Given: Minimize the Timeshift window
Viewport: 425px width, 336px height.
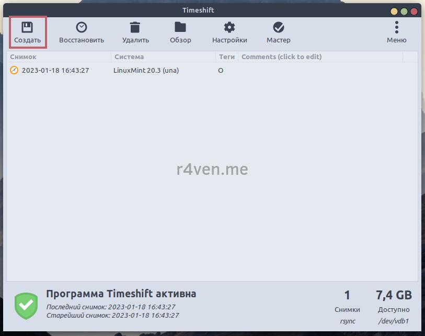Looking at the screenshot, I should 394,11.
